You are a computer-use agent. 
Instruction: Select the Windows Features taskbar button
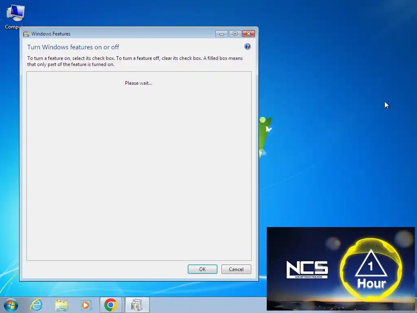[137, 305]
